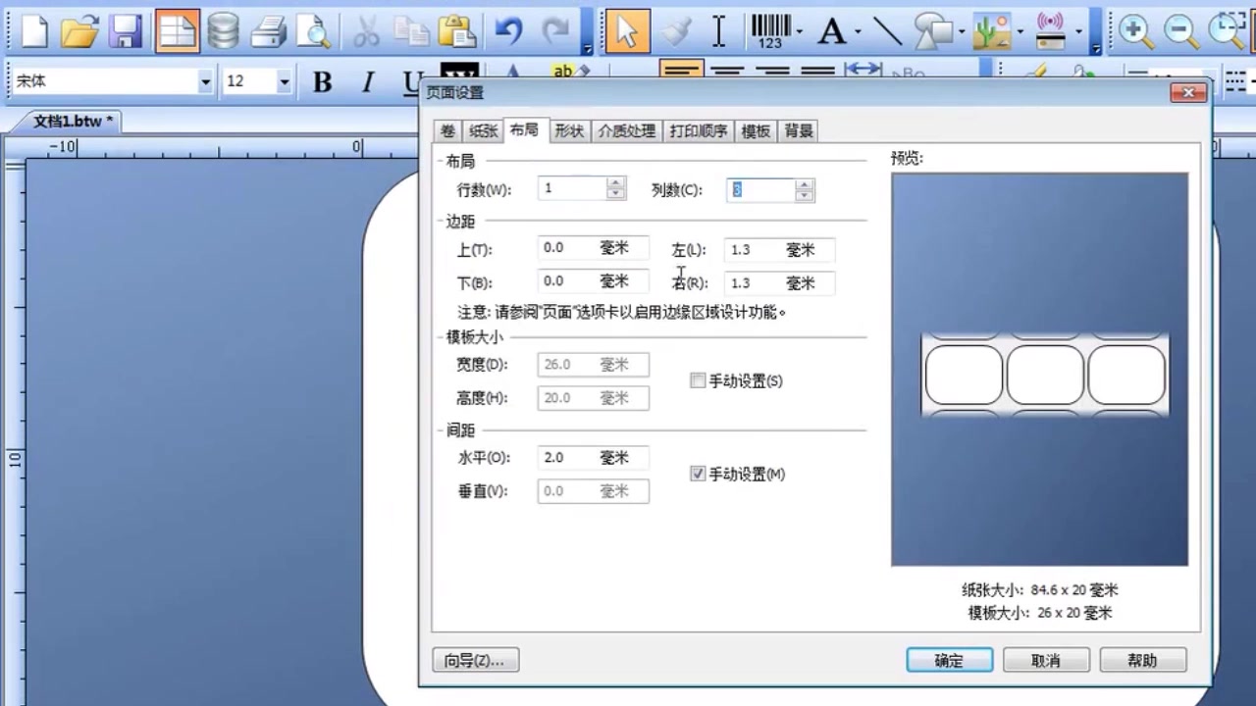Switch to the 打印顺序 tab
This screenshot has width=1256, height=706.
point(699,130)
